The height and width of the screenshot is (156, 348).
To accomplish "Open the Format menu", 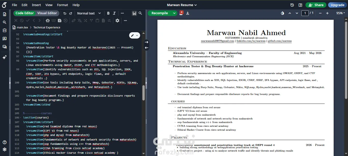I will click(62, 5).
